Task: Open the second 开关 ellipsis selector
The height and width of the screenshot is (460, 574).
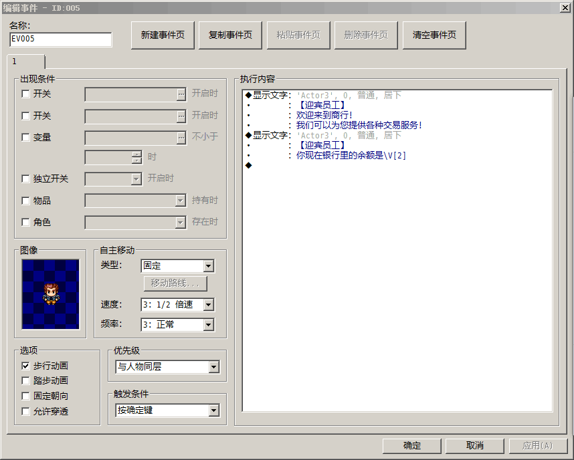Action: (181, 116)
